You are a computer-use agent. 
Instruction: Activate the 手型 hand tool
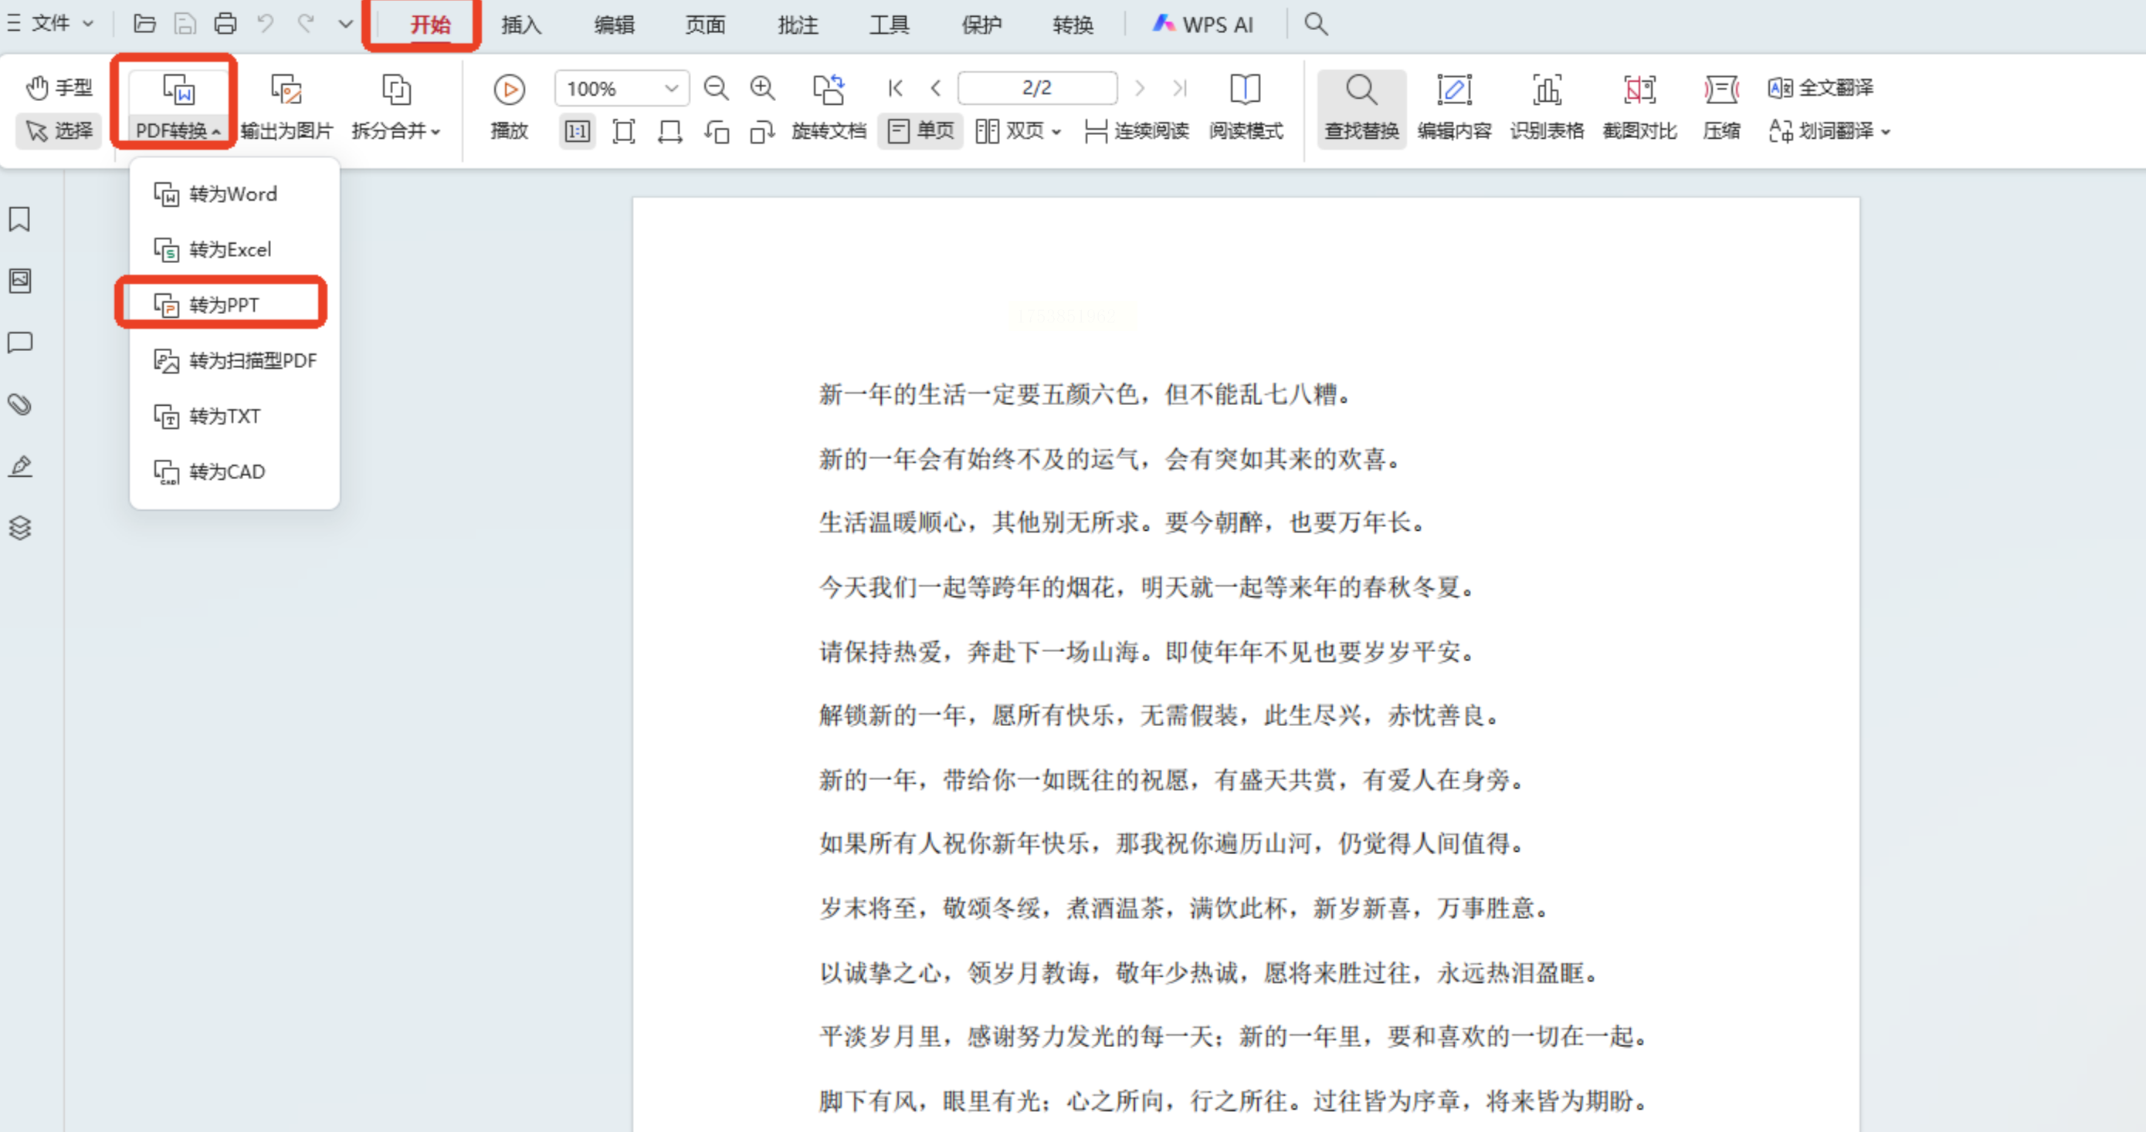coord(59,87)
